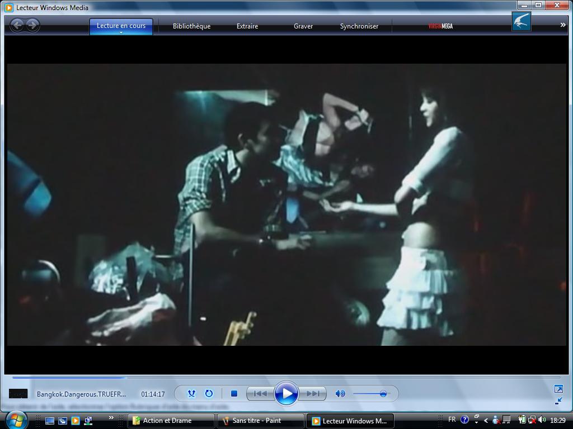573x429 pixels.
Task: Click the Bangkok.Dangerous.TRUEFR... track title
Action: (x=81, y=394)
